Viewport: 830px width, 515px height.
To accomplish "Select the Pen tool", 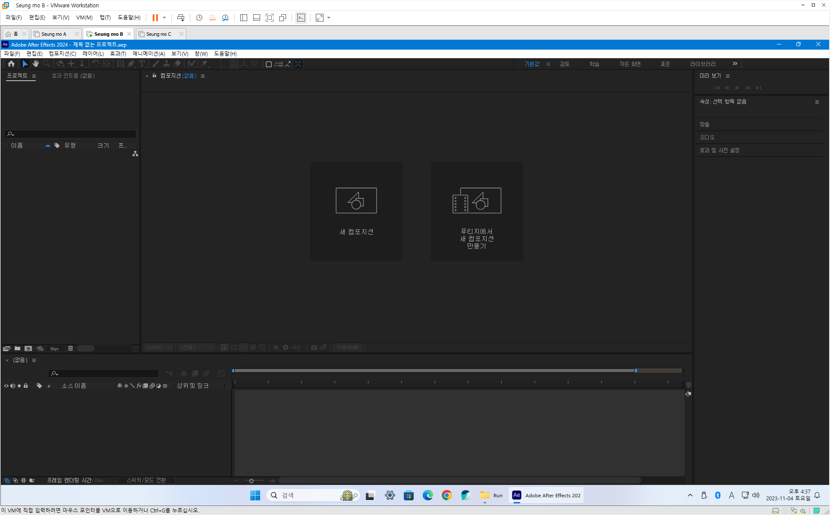I will point(131,64).
